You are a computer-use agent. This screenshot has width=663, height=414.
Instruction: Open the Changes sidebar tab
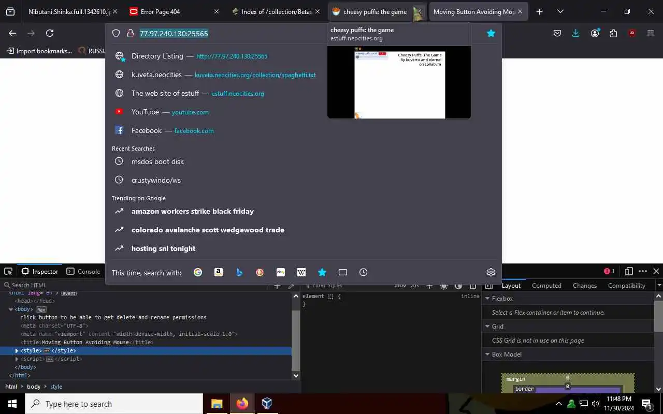pos(585,286)
